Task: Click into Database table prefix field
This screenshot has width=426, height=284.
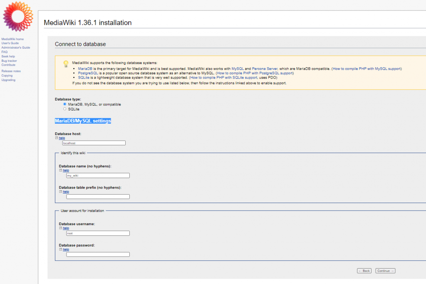Action: [x=98, y=197]
